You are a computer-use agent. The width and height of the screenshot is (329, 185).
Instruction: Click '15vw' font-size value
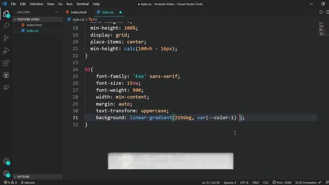[x=133, y=83]
